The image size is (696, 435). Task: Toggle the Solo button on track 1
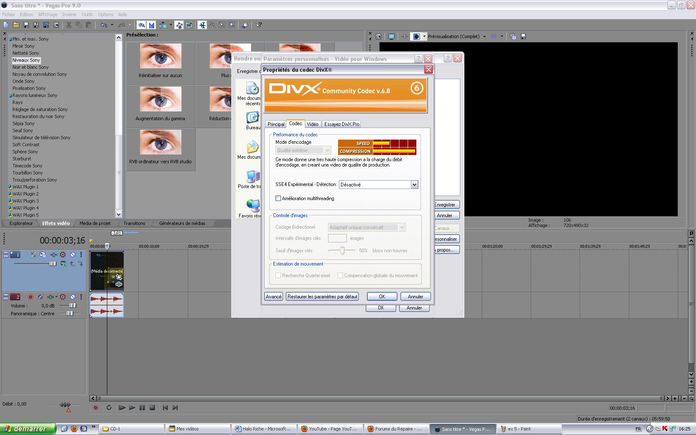pyautogui.click(x=81, y=255)
